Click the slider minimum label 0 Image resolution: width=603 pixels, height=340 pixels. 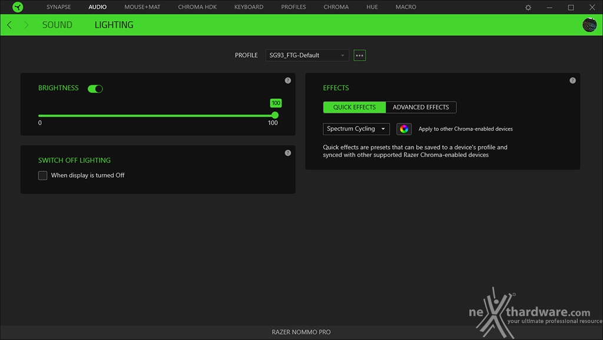coord(40,123)
